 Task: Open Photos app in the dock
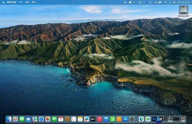48,119
